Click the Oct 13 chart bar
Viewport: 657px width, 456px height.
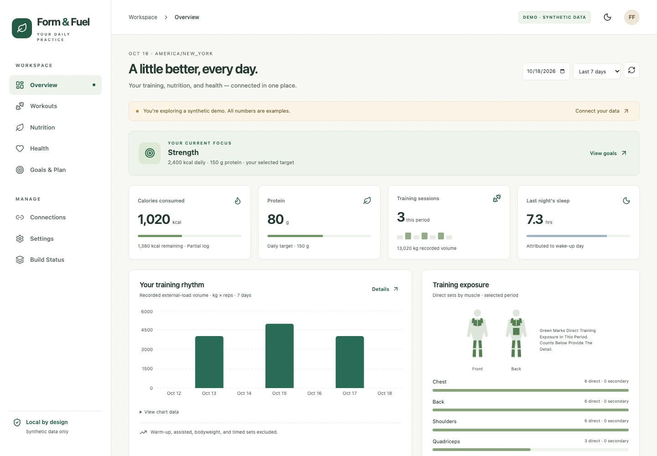click(209, 362)
